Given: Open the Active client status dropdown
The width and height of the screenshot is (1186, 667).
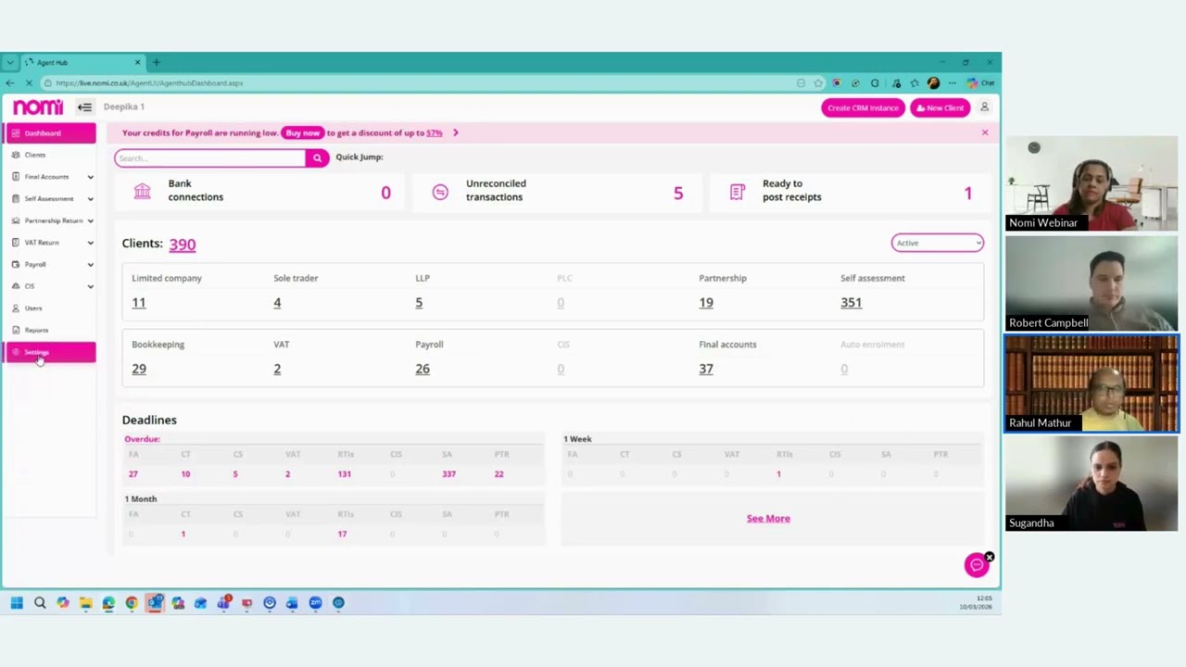Looking at the screenshot, I should point(938,243).
